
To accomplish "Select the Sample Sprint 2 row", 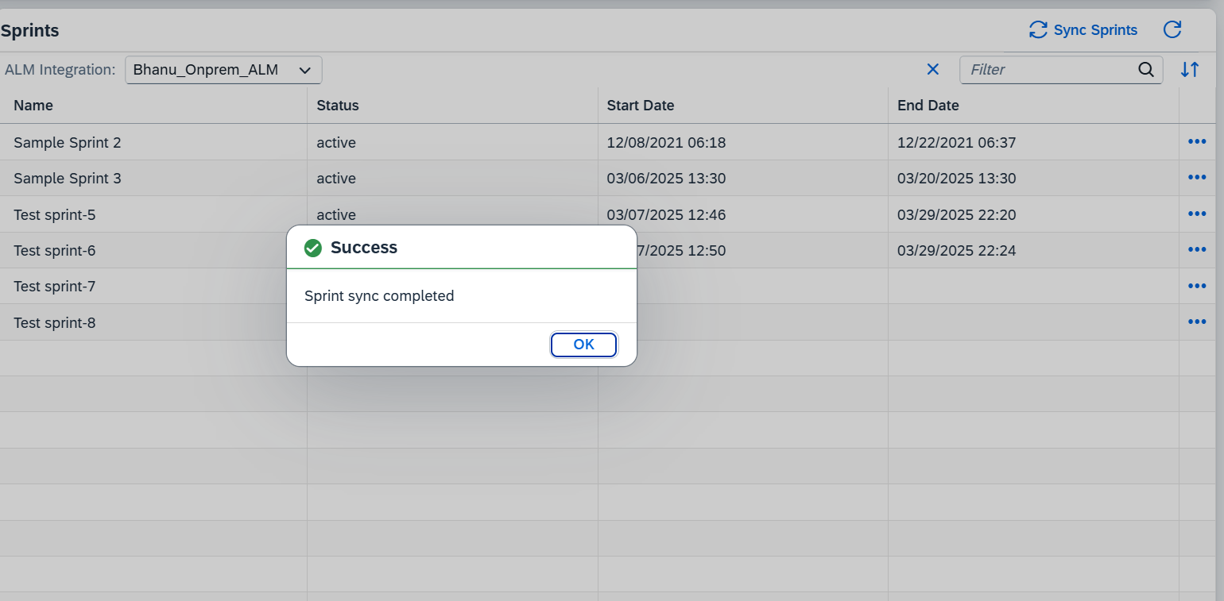I will click(x=68, y=143).
